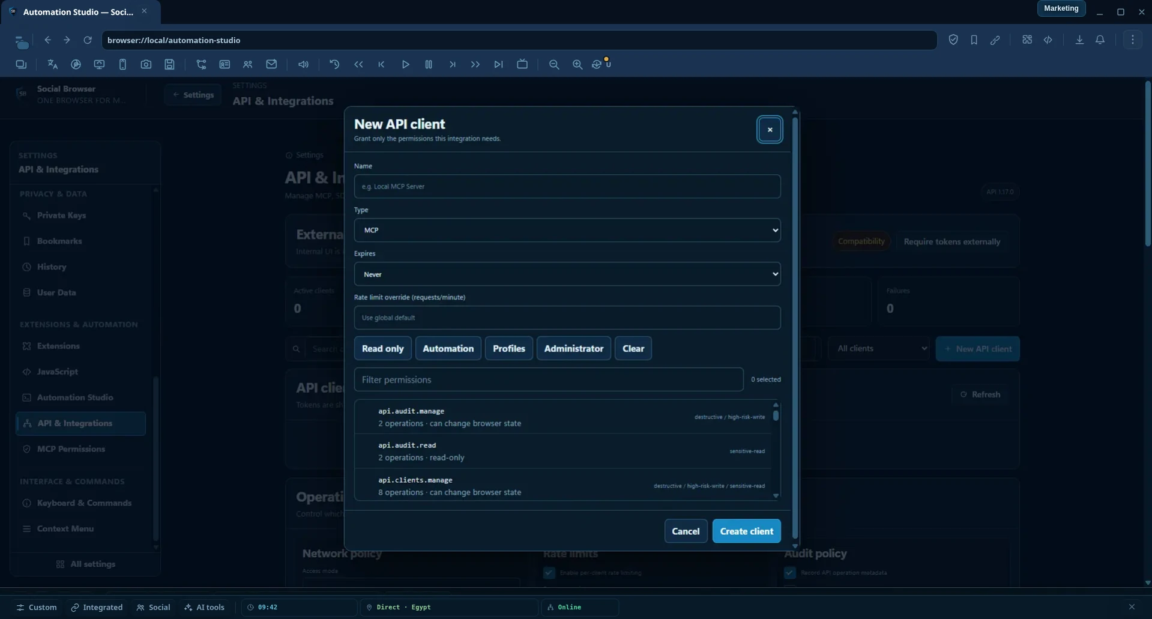Click the play button in toolbar
Screen dimensions: 1152x619
405,64
